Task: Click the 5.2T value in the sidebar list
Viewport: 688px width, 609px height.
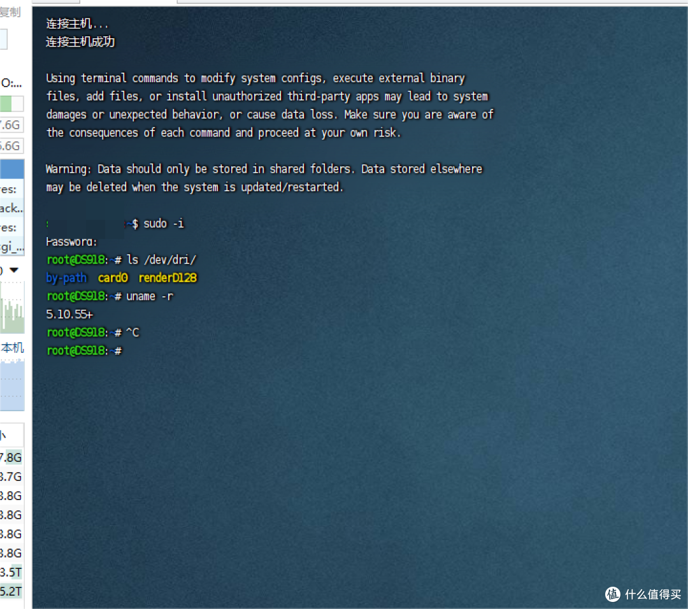Action: 11,591
